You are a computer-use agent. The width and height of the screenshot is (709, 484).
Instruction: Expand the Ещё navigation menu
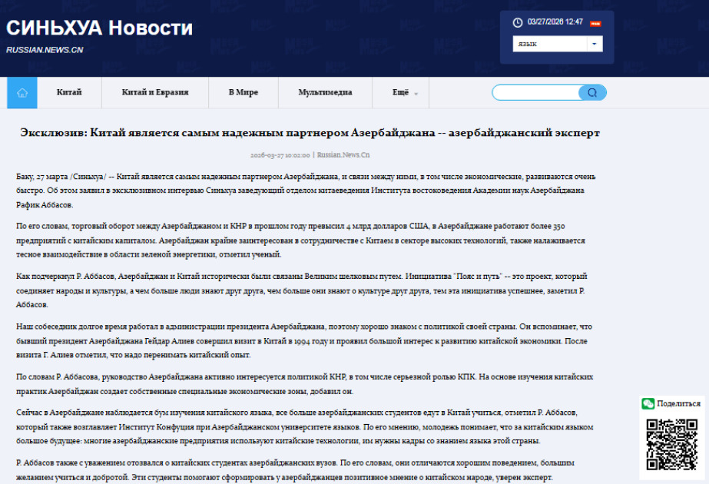pyautogui.click(x=400, y=92)
